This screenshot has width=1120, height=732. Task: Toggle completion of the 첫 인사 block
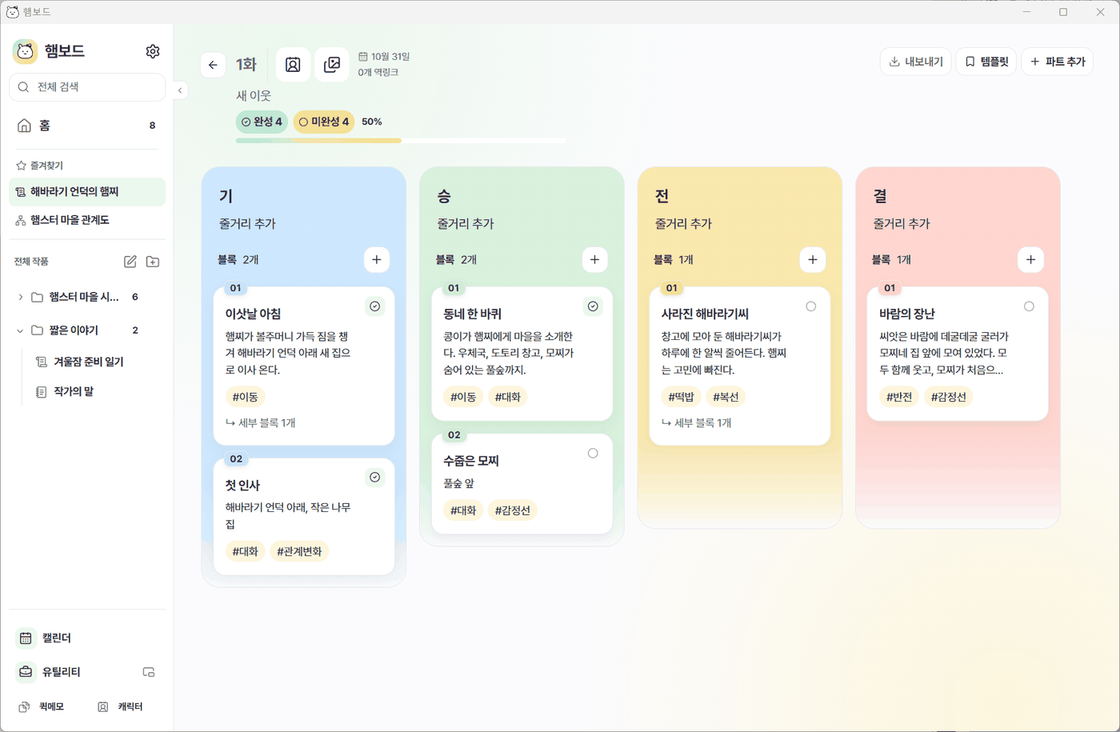[x=374, y=478]
